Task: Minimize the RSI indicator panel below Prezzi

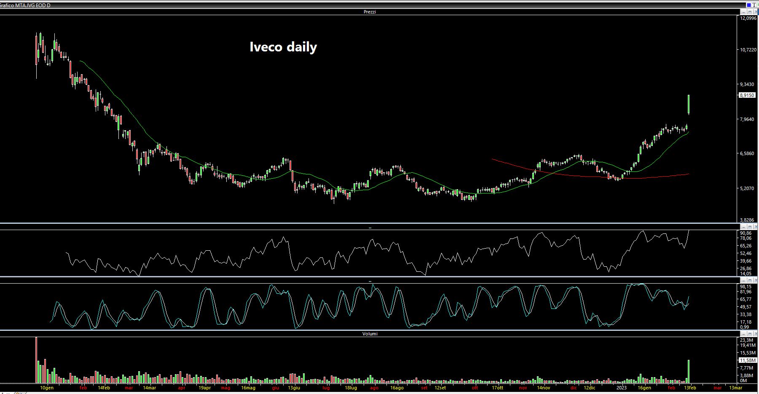Action: click(x=744, y=227)
